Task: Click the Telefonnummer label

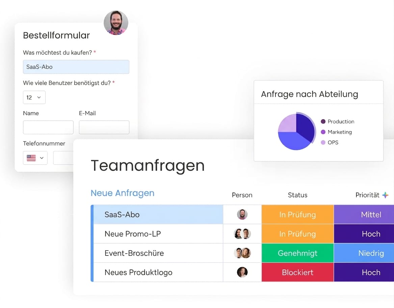Action: pos(44,143)
